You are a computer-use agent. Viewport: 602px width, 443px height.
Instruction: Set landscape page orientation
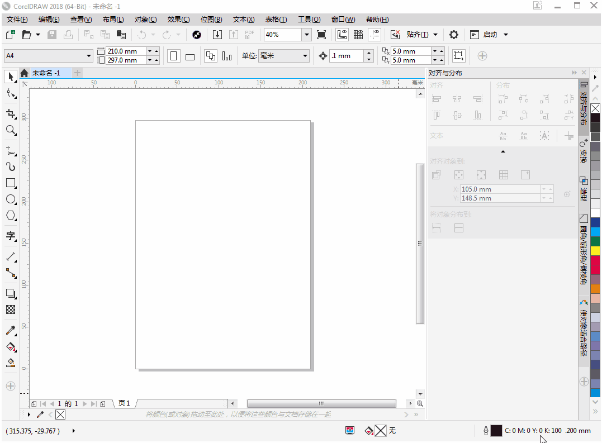point(189,57)
